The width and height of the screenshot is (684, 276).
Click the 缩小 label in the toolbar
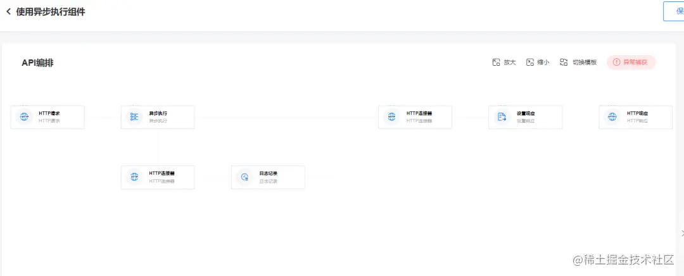point(543,62)
